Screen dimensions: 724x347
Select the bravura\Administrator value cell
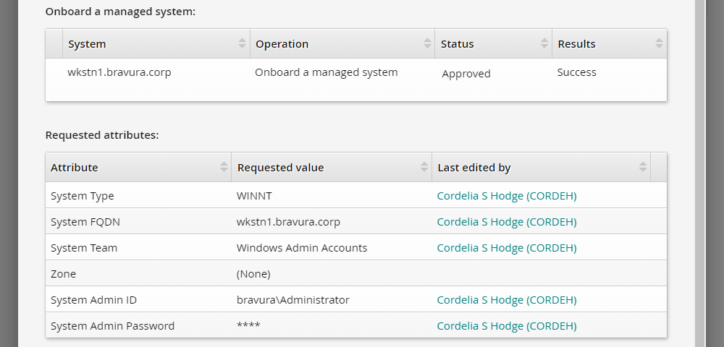(x=293, y=300)
